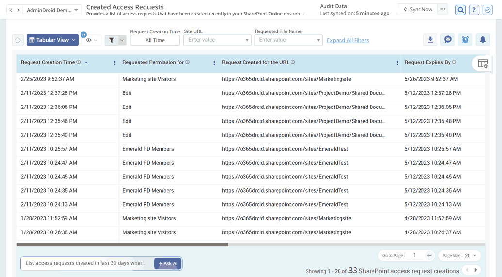Click the Request Expires By column header

[427, 62]
